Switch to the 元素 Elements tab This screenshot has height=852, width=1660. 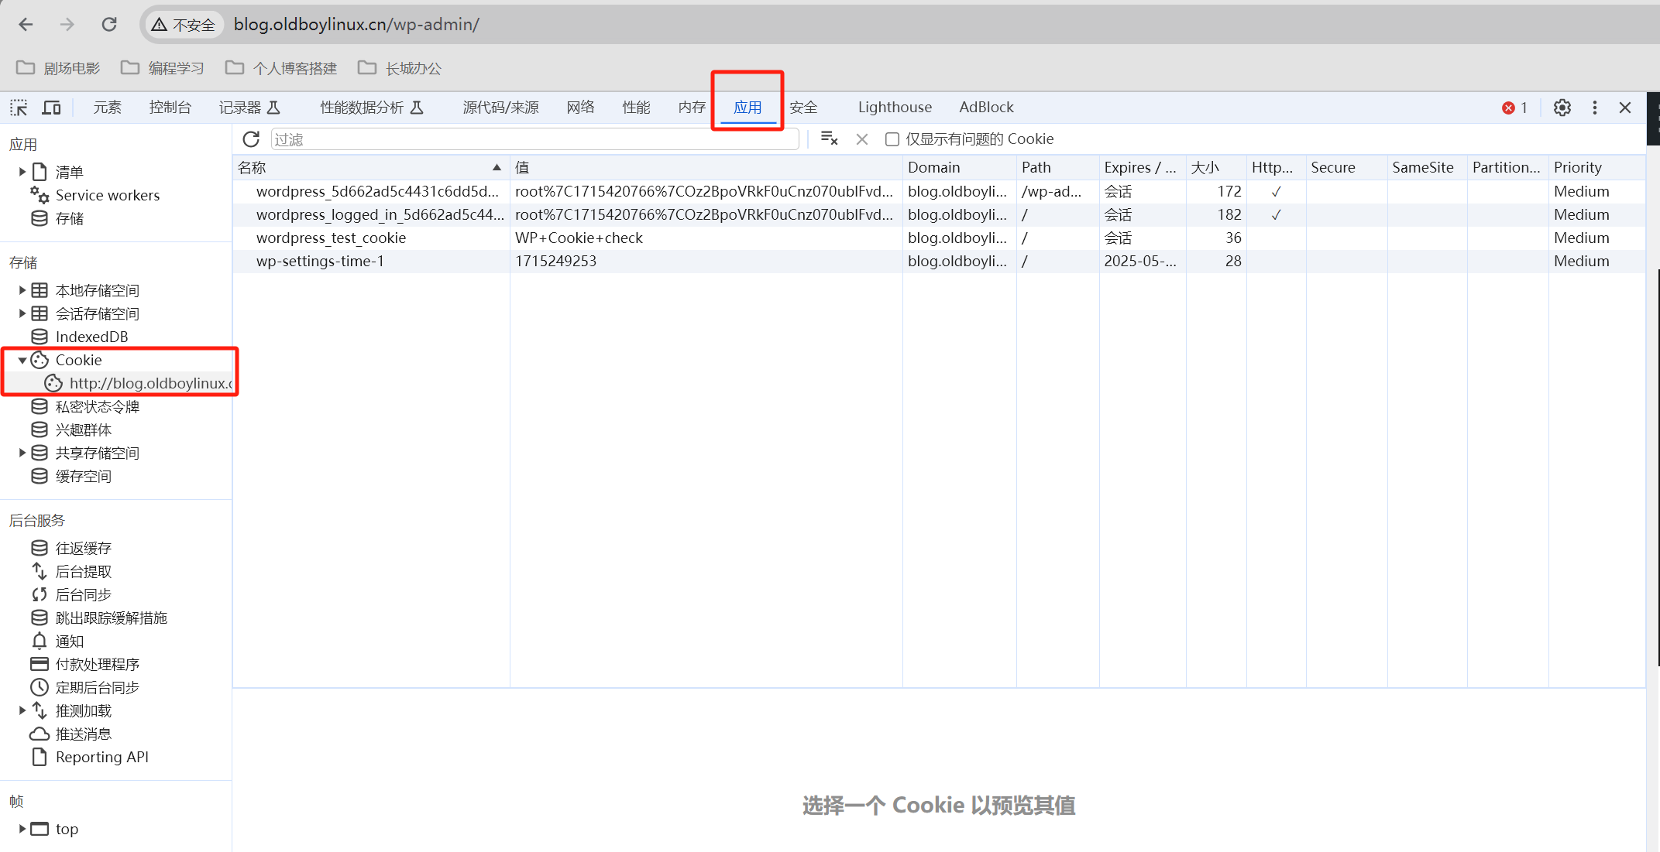coord(107,108)
